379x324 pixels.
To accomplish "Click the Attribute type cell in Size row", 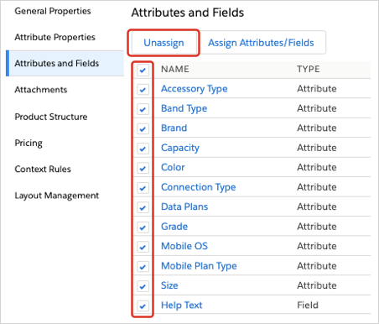I will (x=317, y=285).
